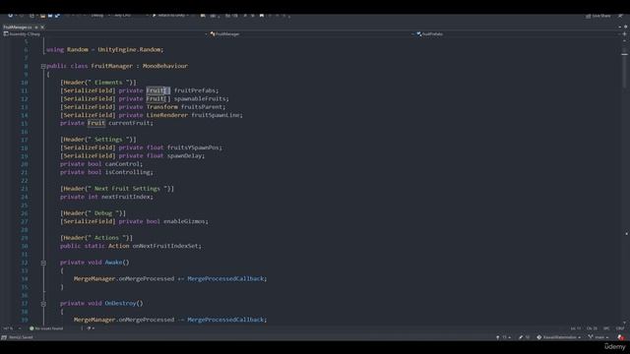
Task: Click the navigate backward toolbar icon
Action: [11, 16]
